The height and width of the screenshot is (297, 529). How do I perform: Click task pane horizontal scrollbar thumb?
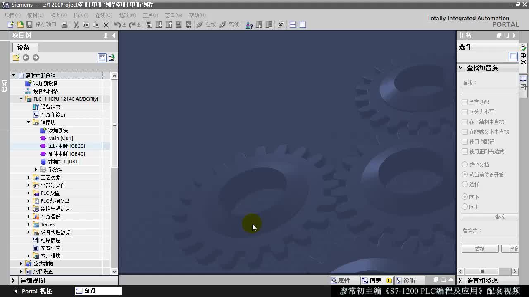[482, 271]
